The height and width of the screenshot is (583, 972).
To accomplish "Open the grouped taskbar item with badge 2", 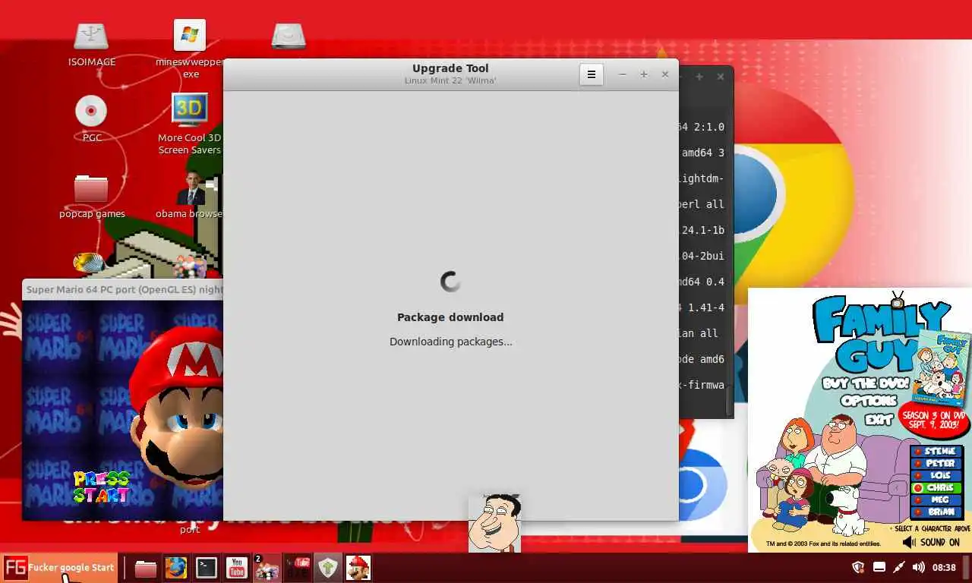I will point(267,568).
